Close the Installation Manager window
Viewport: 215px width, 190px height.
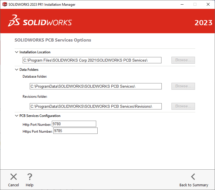coord(208,4)
